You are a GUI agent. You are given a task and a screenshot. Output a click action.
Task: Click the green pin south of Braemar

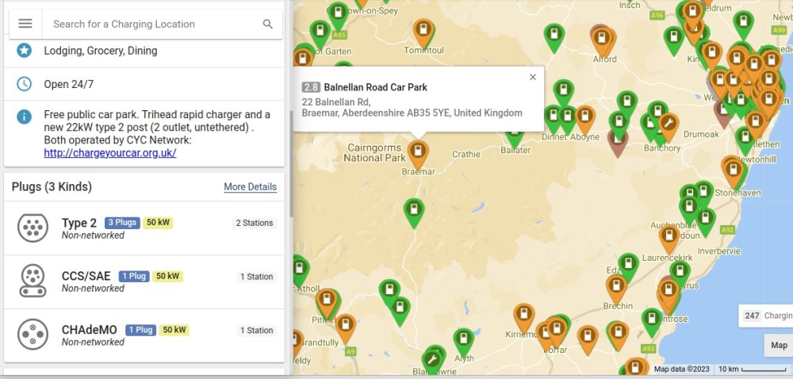pos(414,211)
